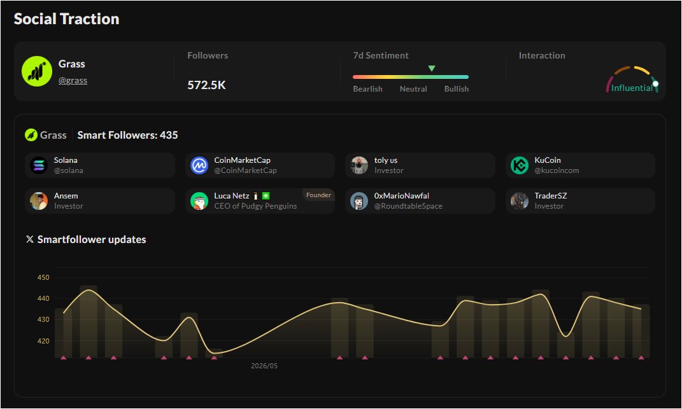Click the green star badge next to Luca Netz
The image size is (682, 409).
266,196
